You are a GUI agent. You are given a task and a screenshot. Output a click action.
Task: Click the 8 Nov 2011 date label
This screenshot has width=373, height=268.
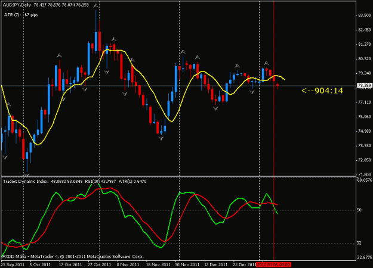point(128,264)
